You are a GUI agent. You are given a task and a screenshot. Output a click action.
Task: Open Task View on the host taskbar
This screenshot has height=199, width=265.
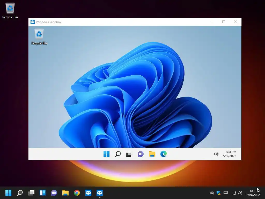click(x=31, y=193)
